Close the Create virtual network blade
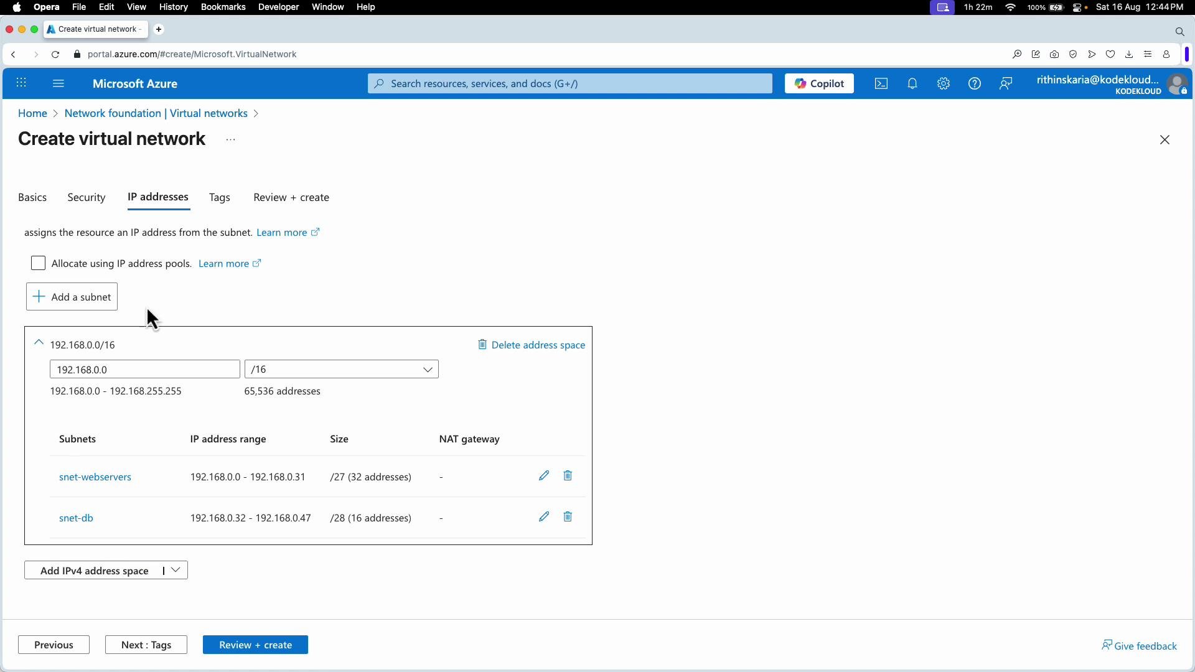 [1165, 140]
